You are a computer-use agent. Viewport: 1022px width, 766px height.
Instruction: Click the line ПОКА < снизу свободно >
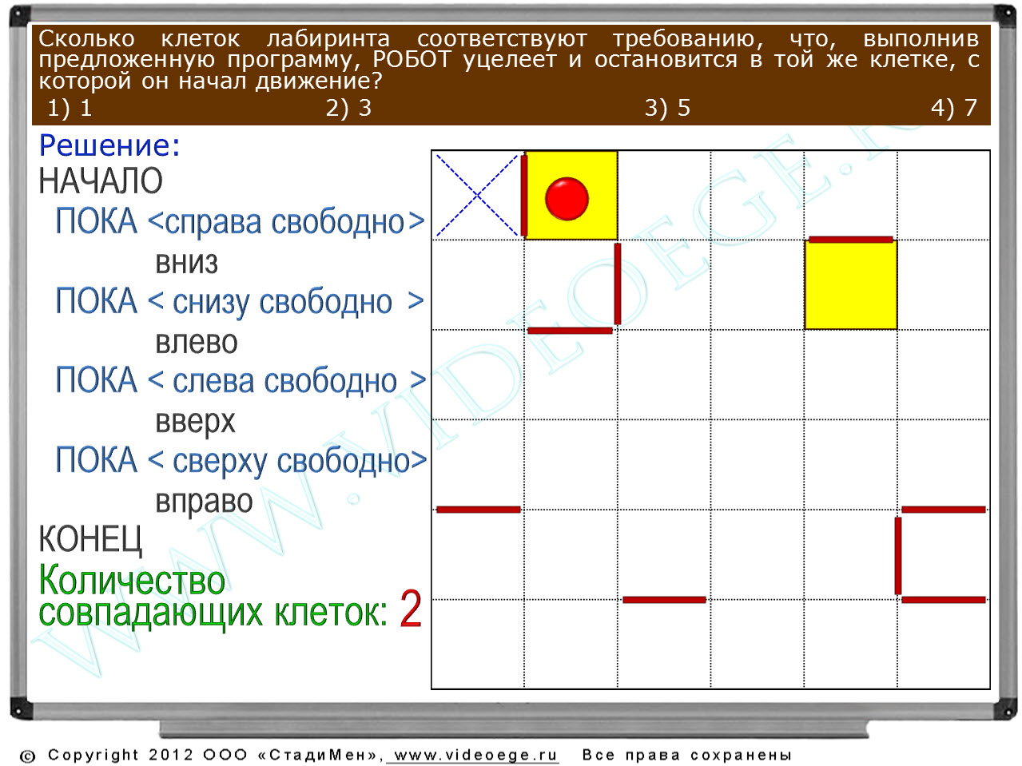(x=240, y=301)
